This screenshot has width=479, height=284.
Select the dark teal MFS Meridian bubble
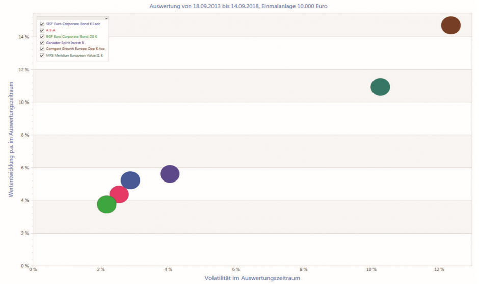tap(380, 87)
